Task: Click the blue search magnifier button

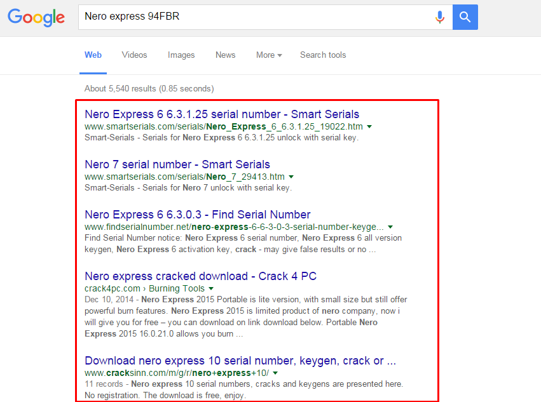Action: coord(465,17)
